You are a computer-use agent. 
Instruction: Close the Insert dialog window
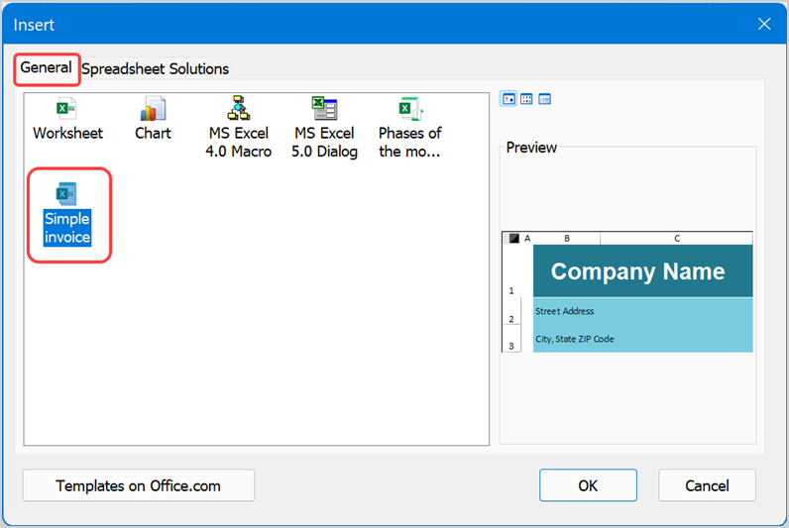click(x=763, y=24)
